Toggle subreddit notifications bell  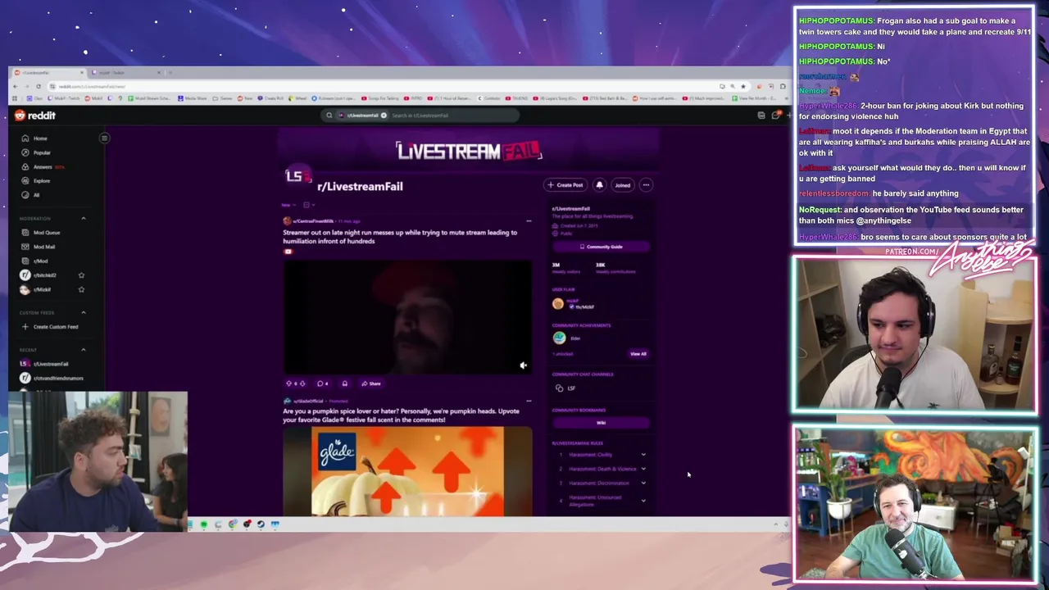click(x=599, y=185)
